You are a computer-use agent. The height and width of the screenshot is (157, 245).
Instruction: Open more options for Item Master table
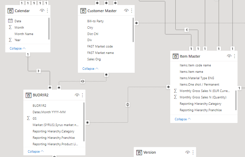pos(235,56)
